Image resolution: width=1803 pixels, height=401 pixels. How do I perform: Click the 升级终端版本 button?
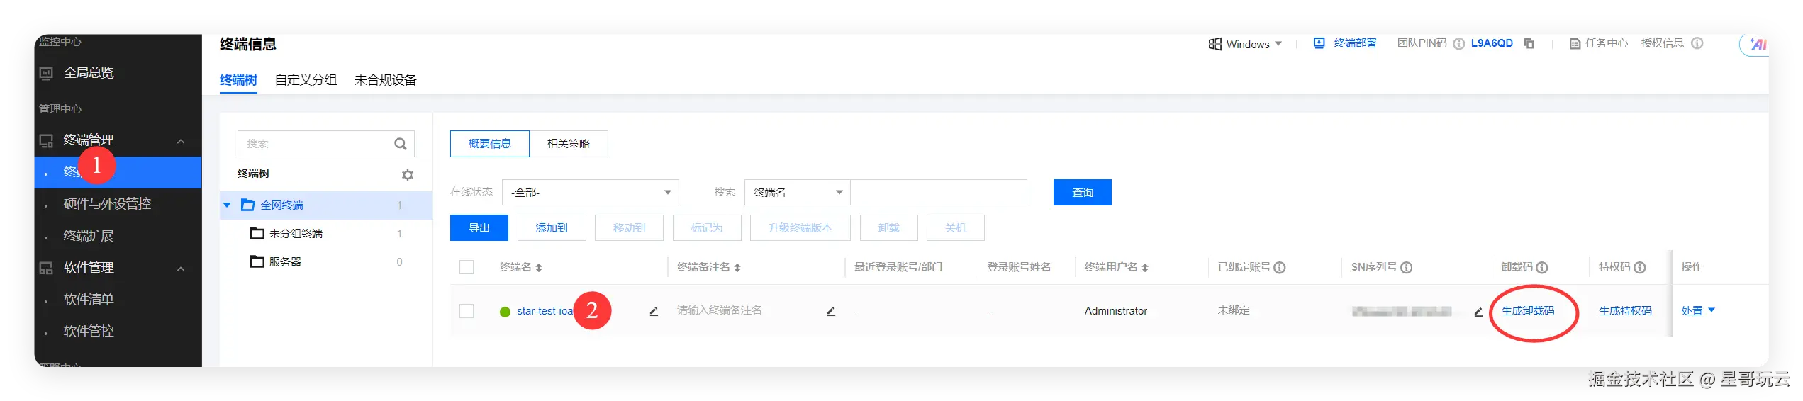point(800,228)
